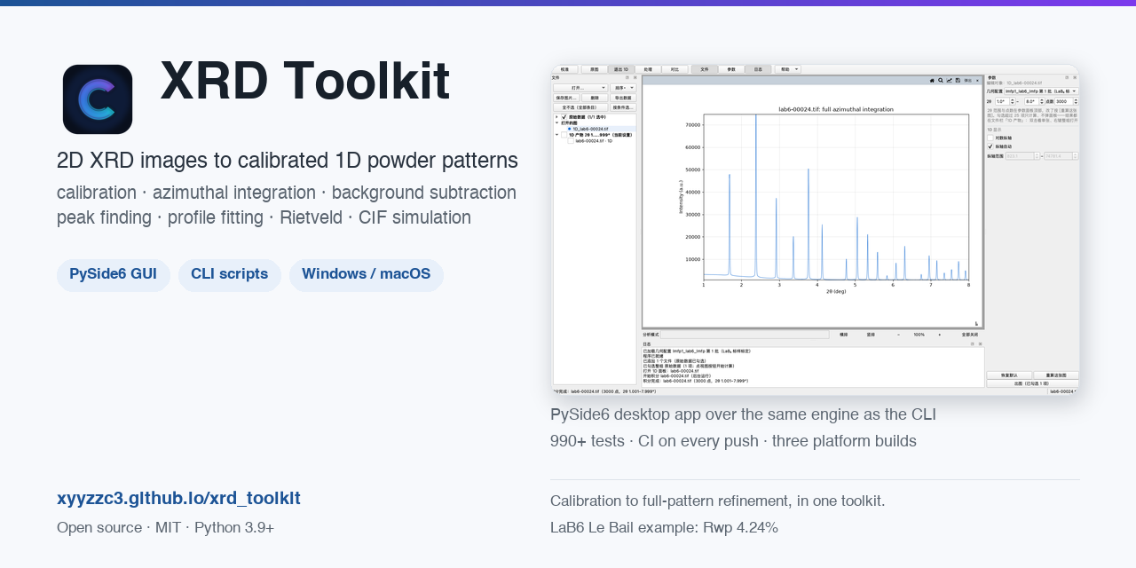
Task: Select the magnifier zoom icon above the plot
Action: pos(941,81)
